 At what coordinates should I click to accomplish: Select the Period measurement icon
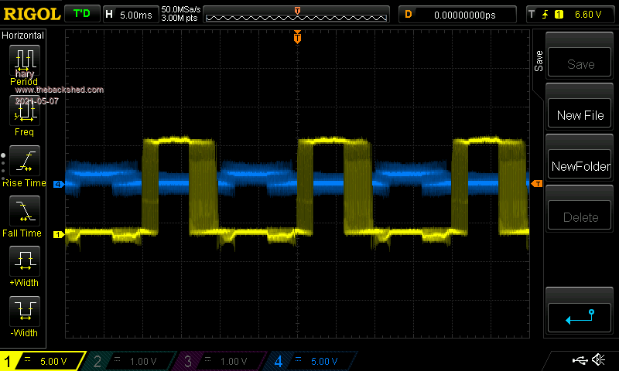point(25,62)
